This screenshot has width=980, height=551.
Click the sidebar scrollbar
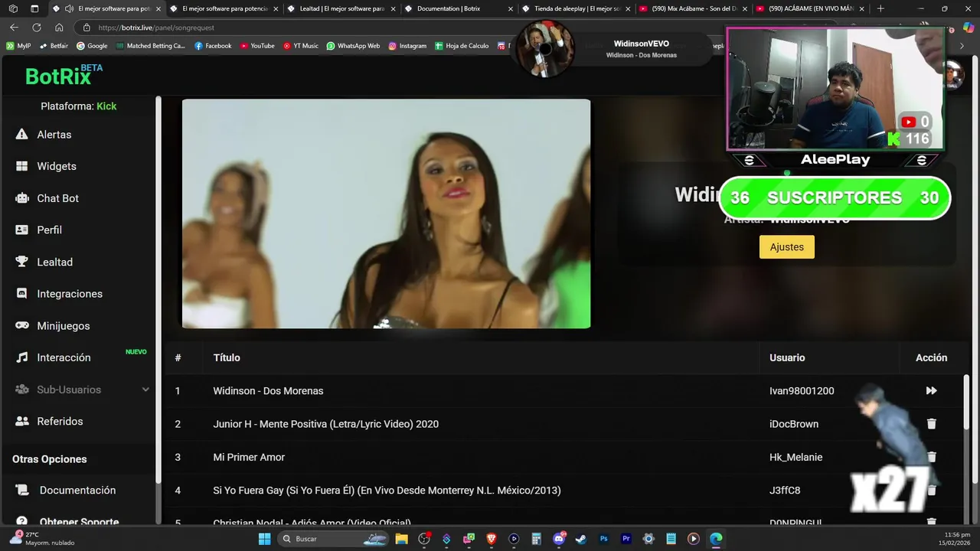tap(158, 291)
